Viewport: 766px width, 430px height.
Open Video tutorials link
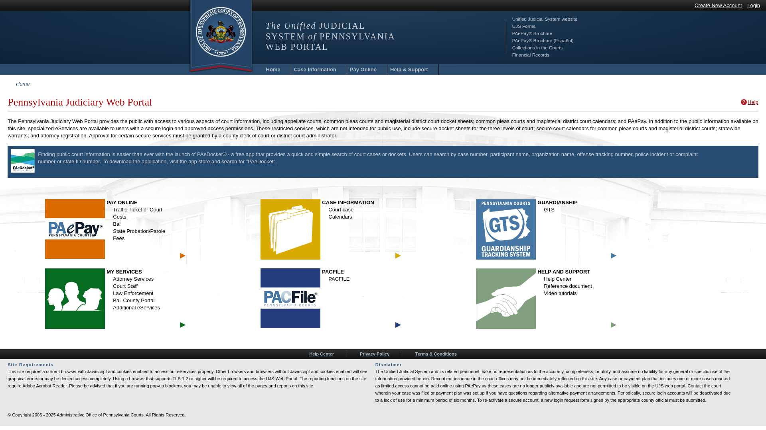(560, 293)
